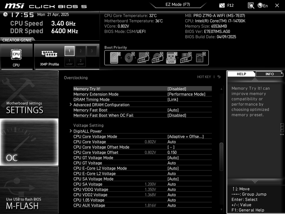Switch to EZ Mode (F7)
The height and width of the screenshot is (214, 285).
click(x=178, y=4)
